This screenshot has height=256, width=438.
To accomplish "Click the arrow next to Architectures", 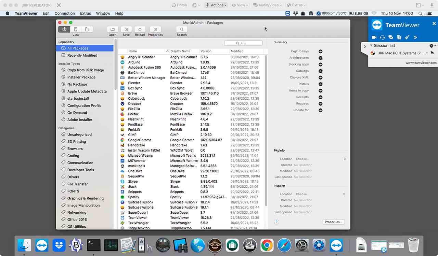I will point(320,58).
